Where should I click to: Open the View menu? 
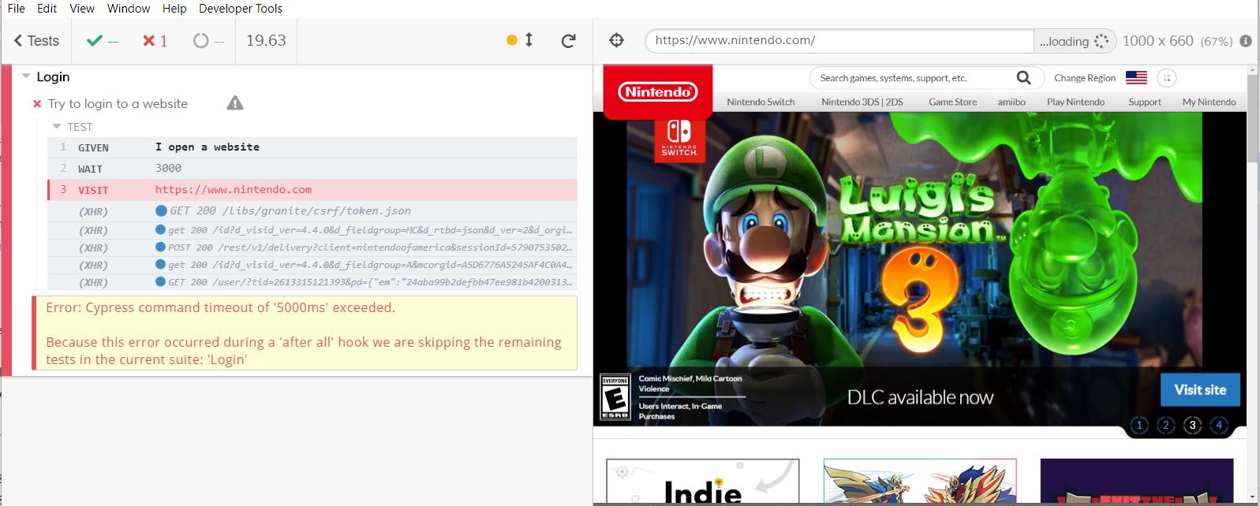(82, 8)
